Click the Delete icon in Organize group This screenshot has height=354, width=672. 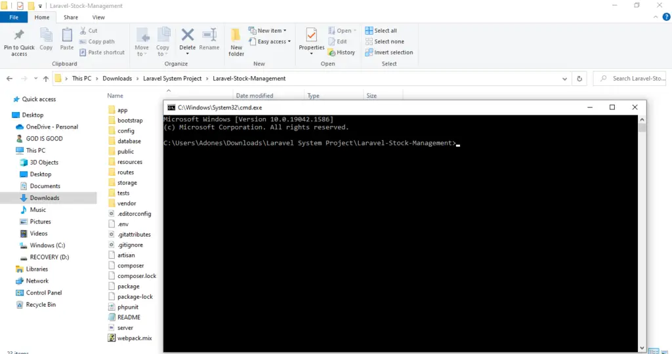[x=188, y=36]
